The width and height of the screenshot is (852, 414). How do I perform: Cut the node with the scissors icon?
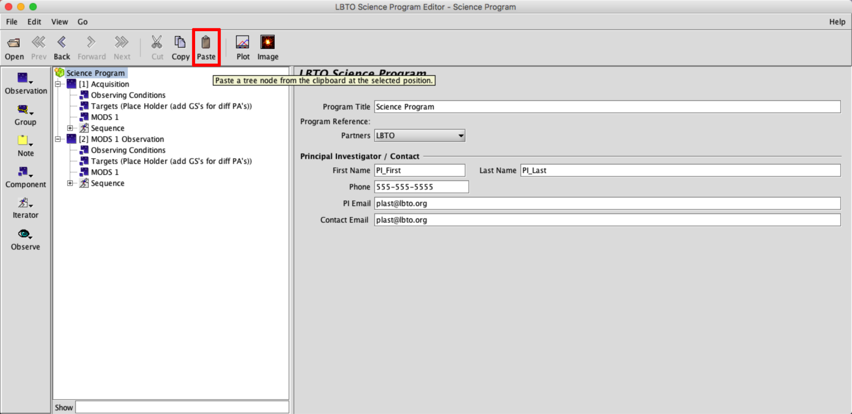tap(157, 48)
